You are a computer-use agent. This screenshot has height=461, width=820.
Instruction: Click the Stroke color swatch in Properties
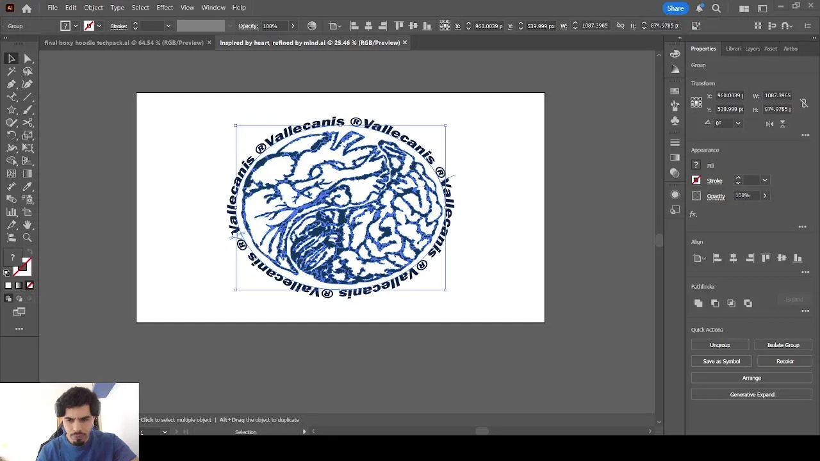696,181
